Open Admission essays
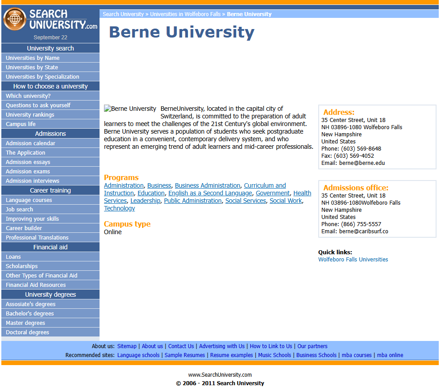 pos(50,162)
